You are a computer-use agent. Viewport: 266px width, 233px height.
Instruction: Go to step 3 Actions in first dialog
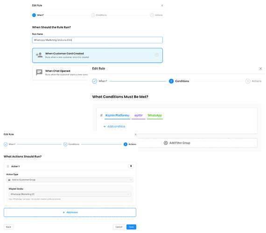pyautogui.click(x=156, y=15)
